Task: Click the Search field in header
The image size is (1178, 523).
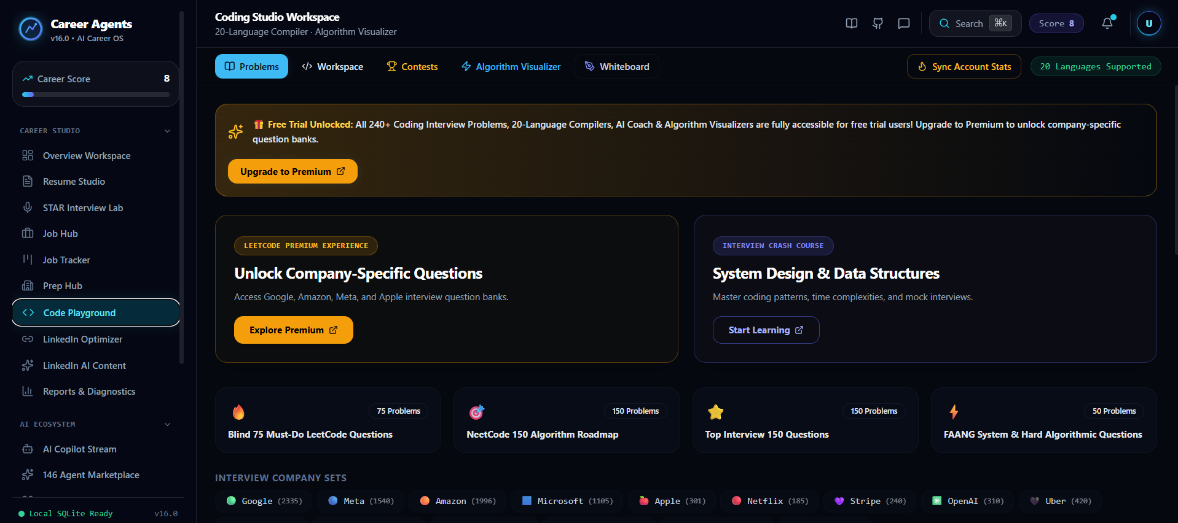Action: point(975,23)
